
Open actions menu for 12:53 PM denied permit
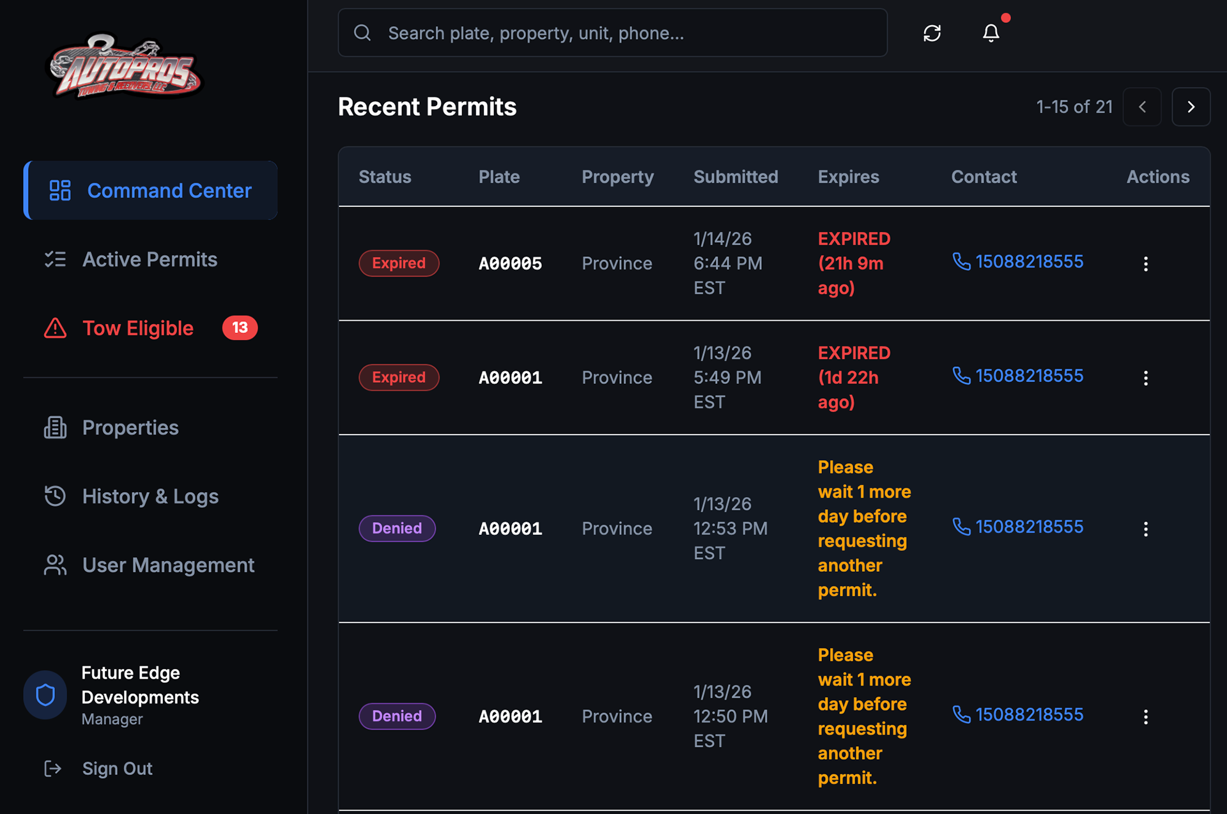pyautogui.click(x=1145, y=529)
